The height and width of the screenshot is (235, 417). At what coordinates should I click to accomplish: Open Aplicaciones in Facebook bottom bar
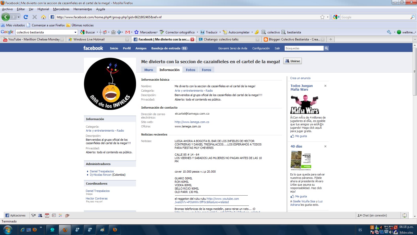[x=16, y=215]
